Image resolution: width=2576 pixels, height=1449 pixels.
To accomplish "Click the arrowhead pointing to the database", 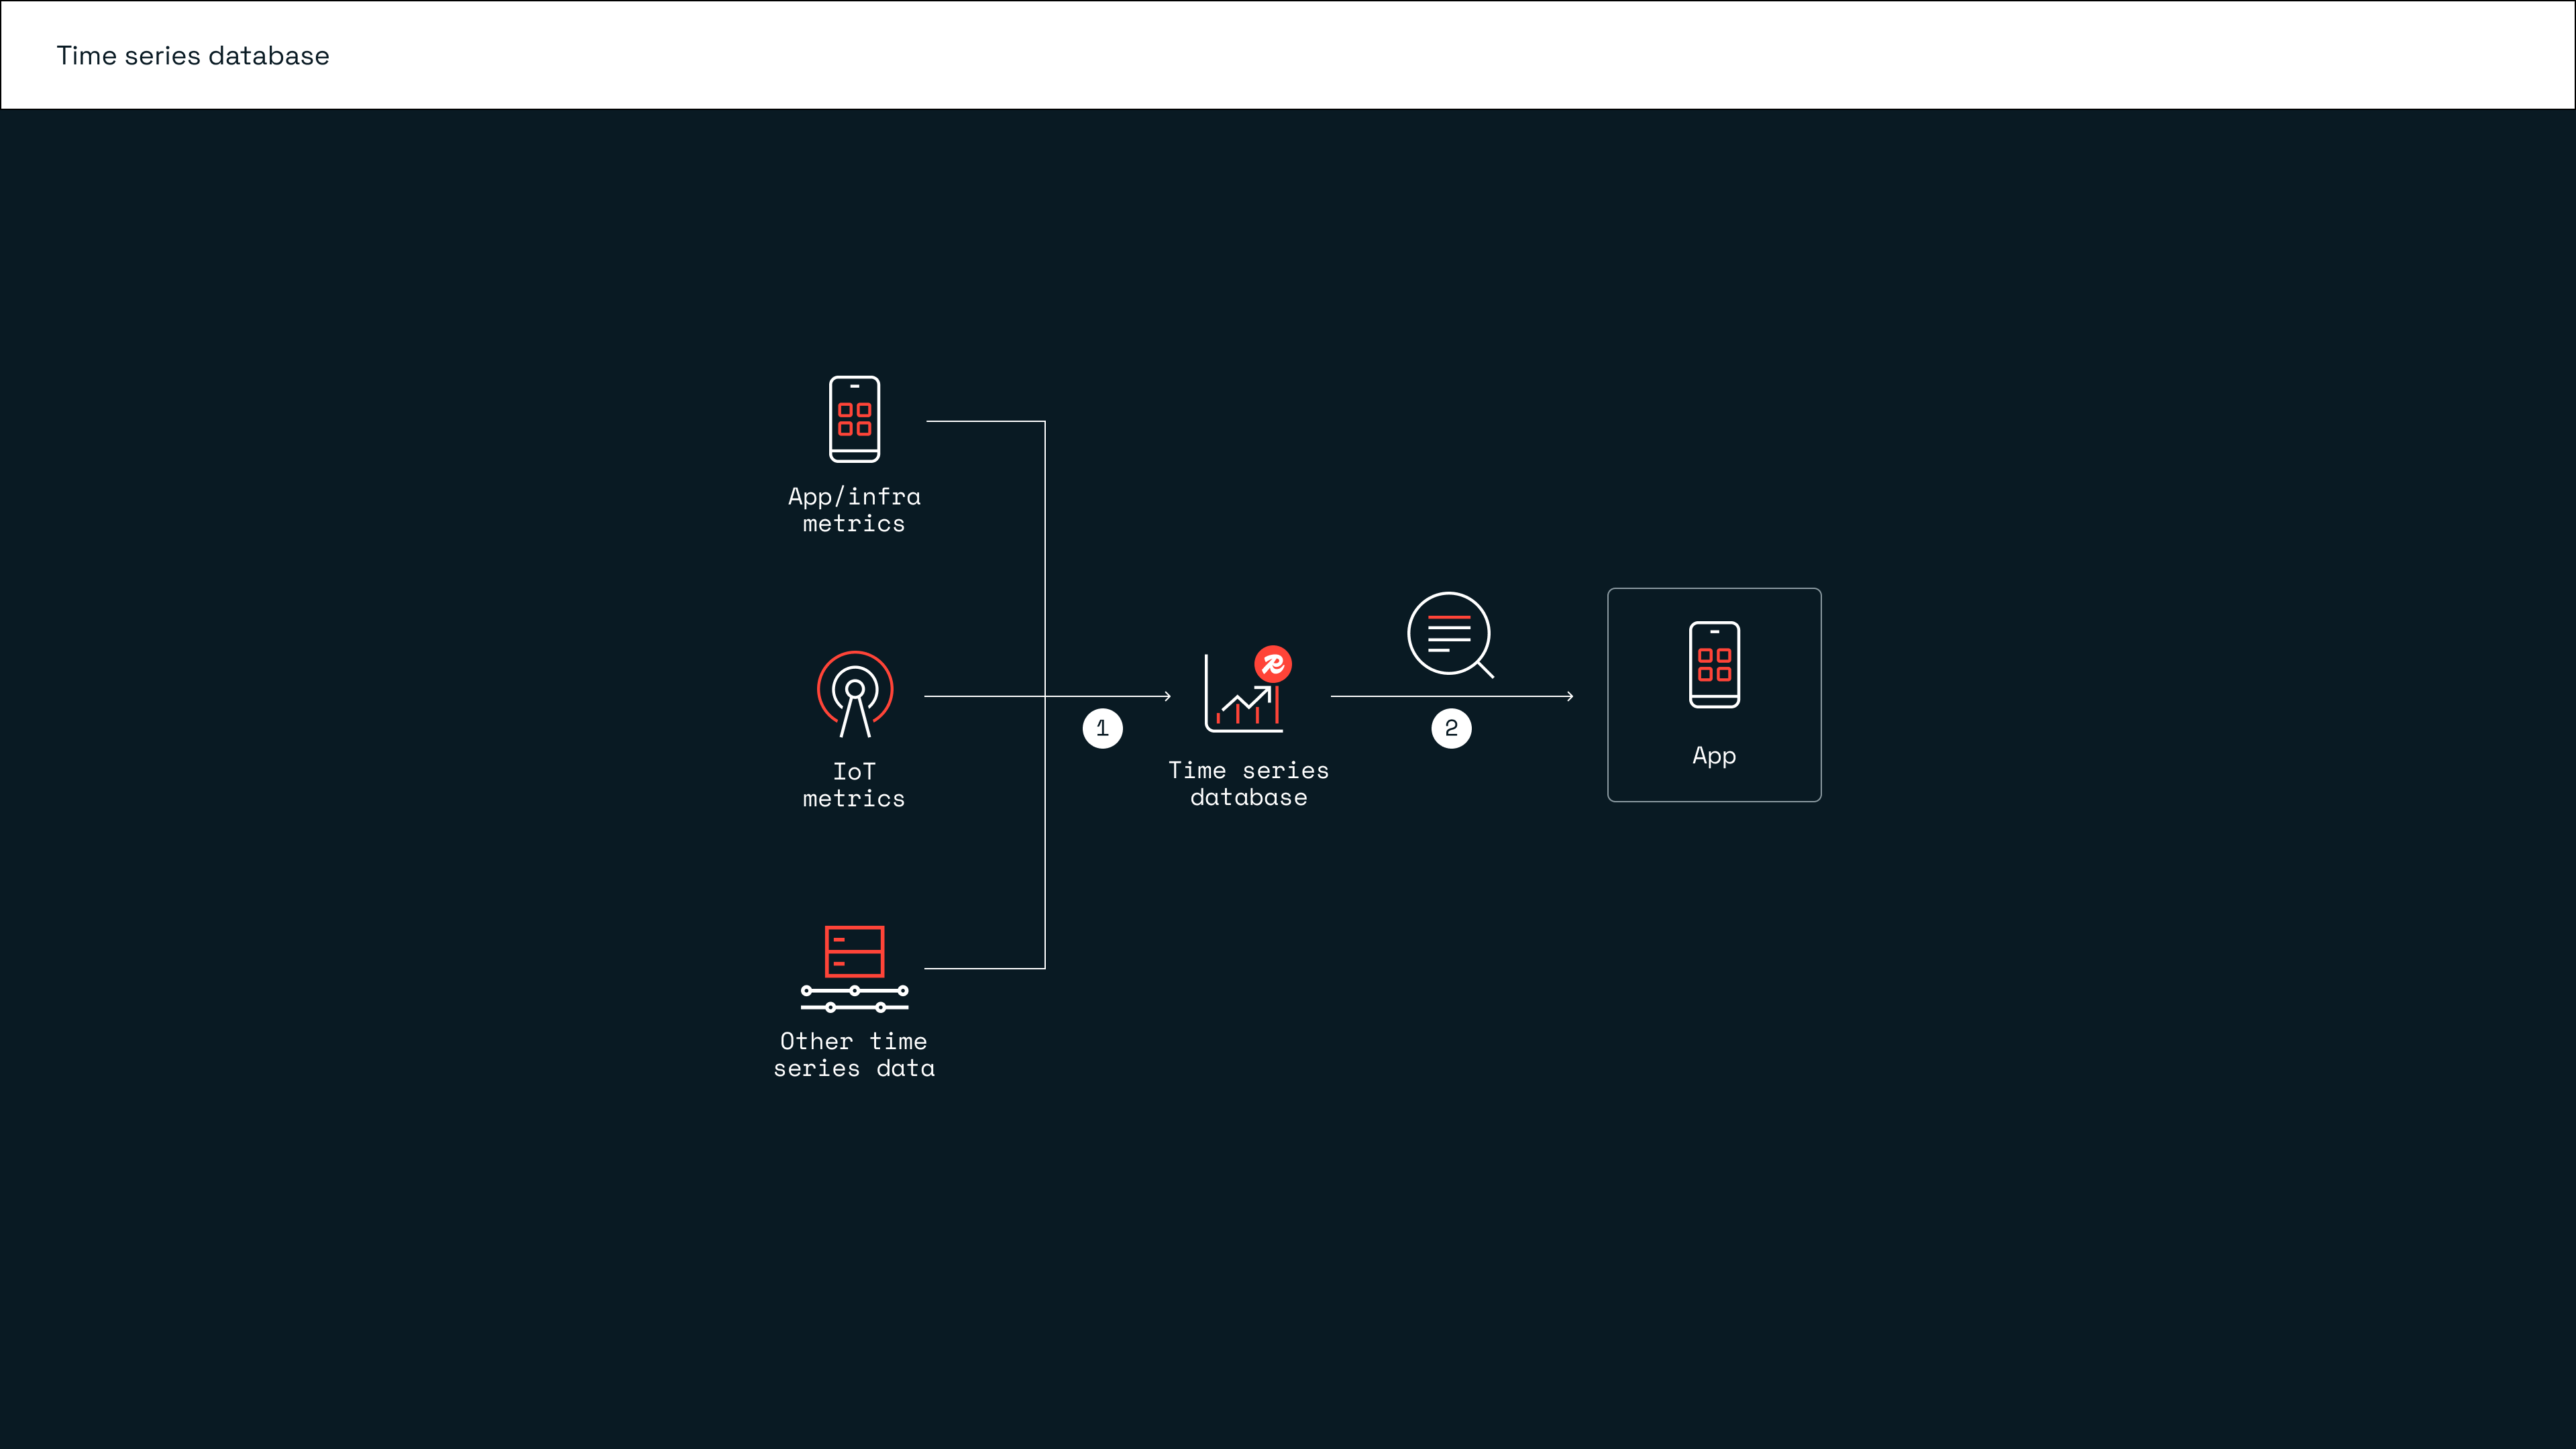I will coord(1167,696).
